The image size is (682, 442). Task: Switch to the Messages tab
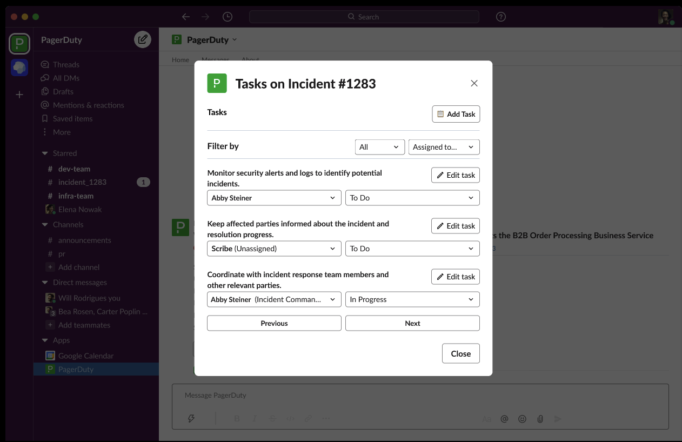tap(216, 59)
